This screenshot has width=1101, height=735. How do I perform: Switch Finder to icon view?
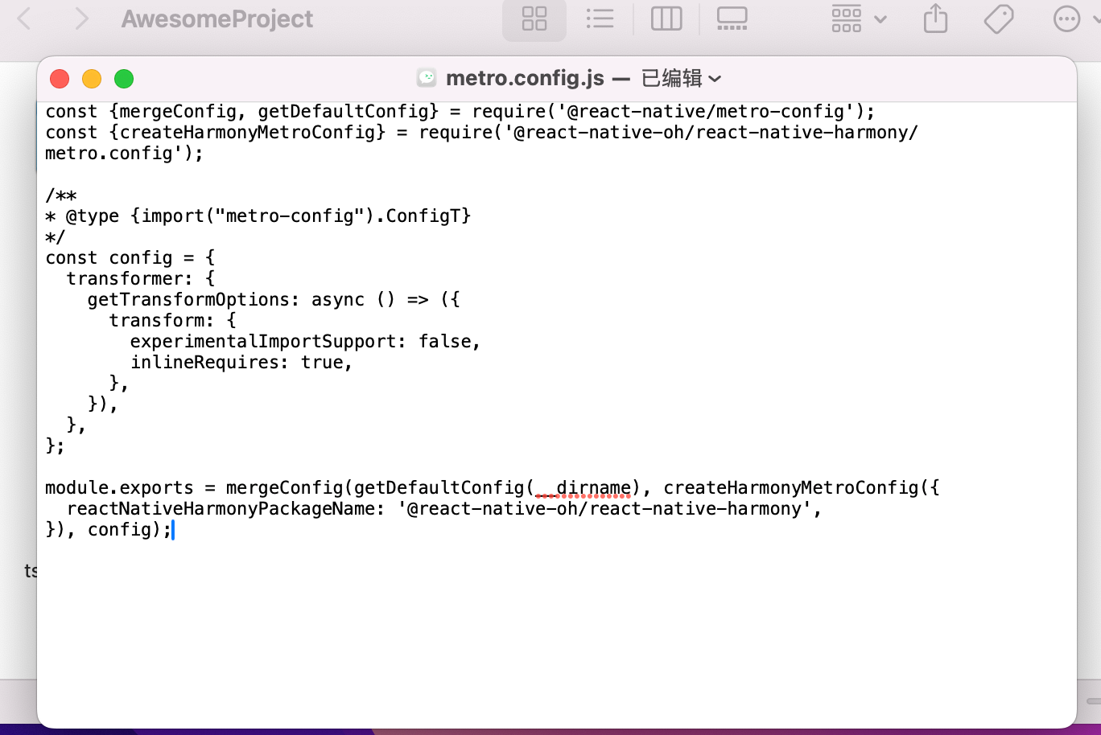[534, 18]
